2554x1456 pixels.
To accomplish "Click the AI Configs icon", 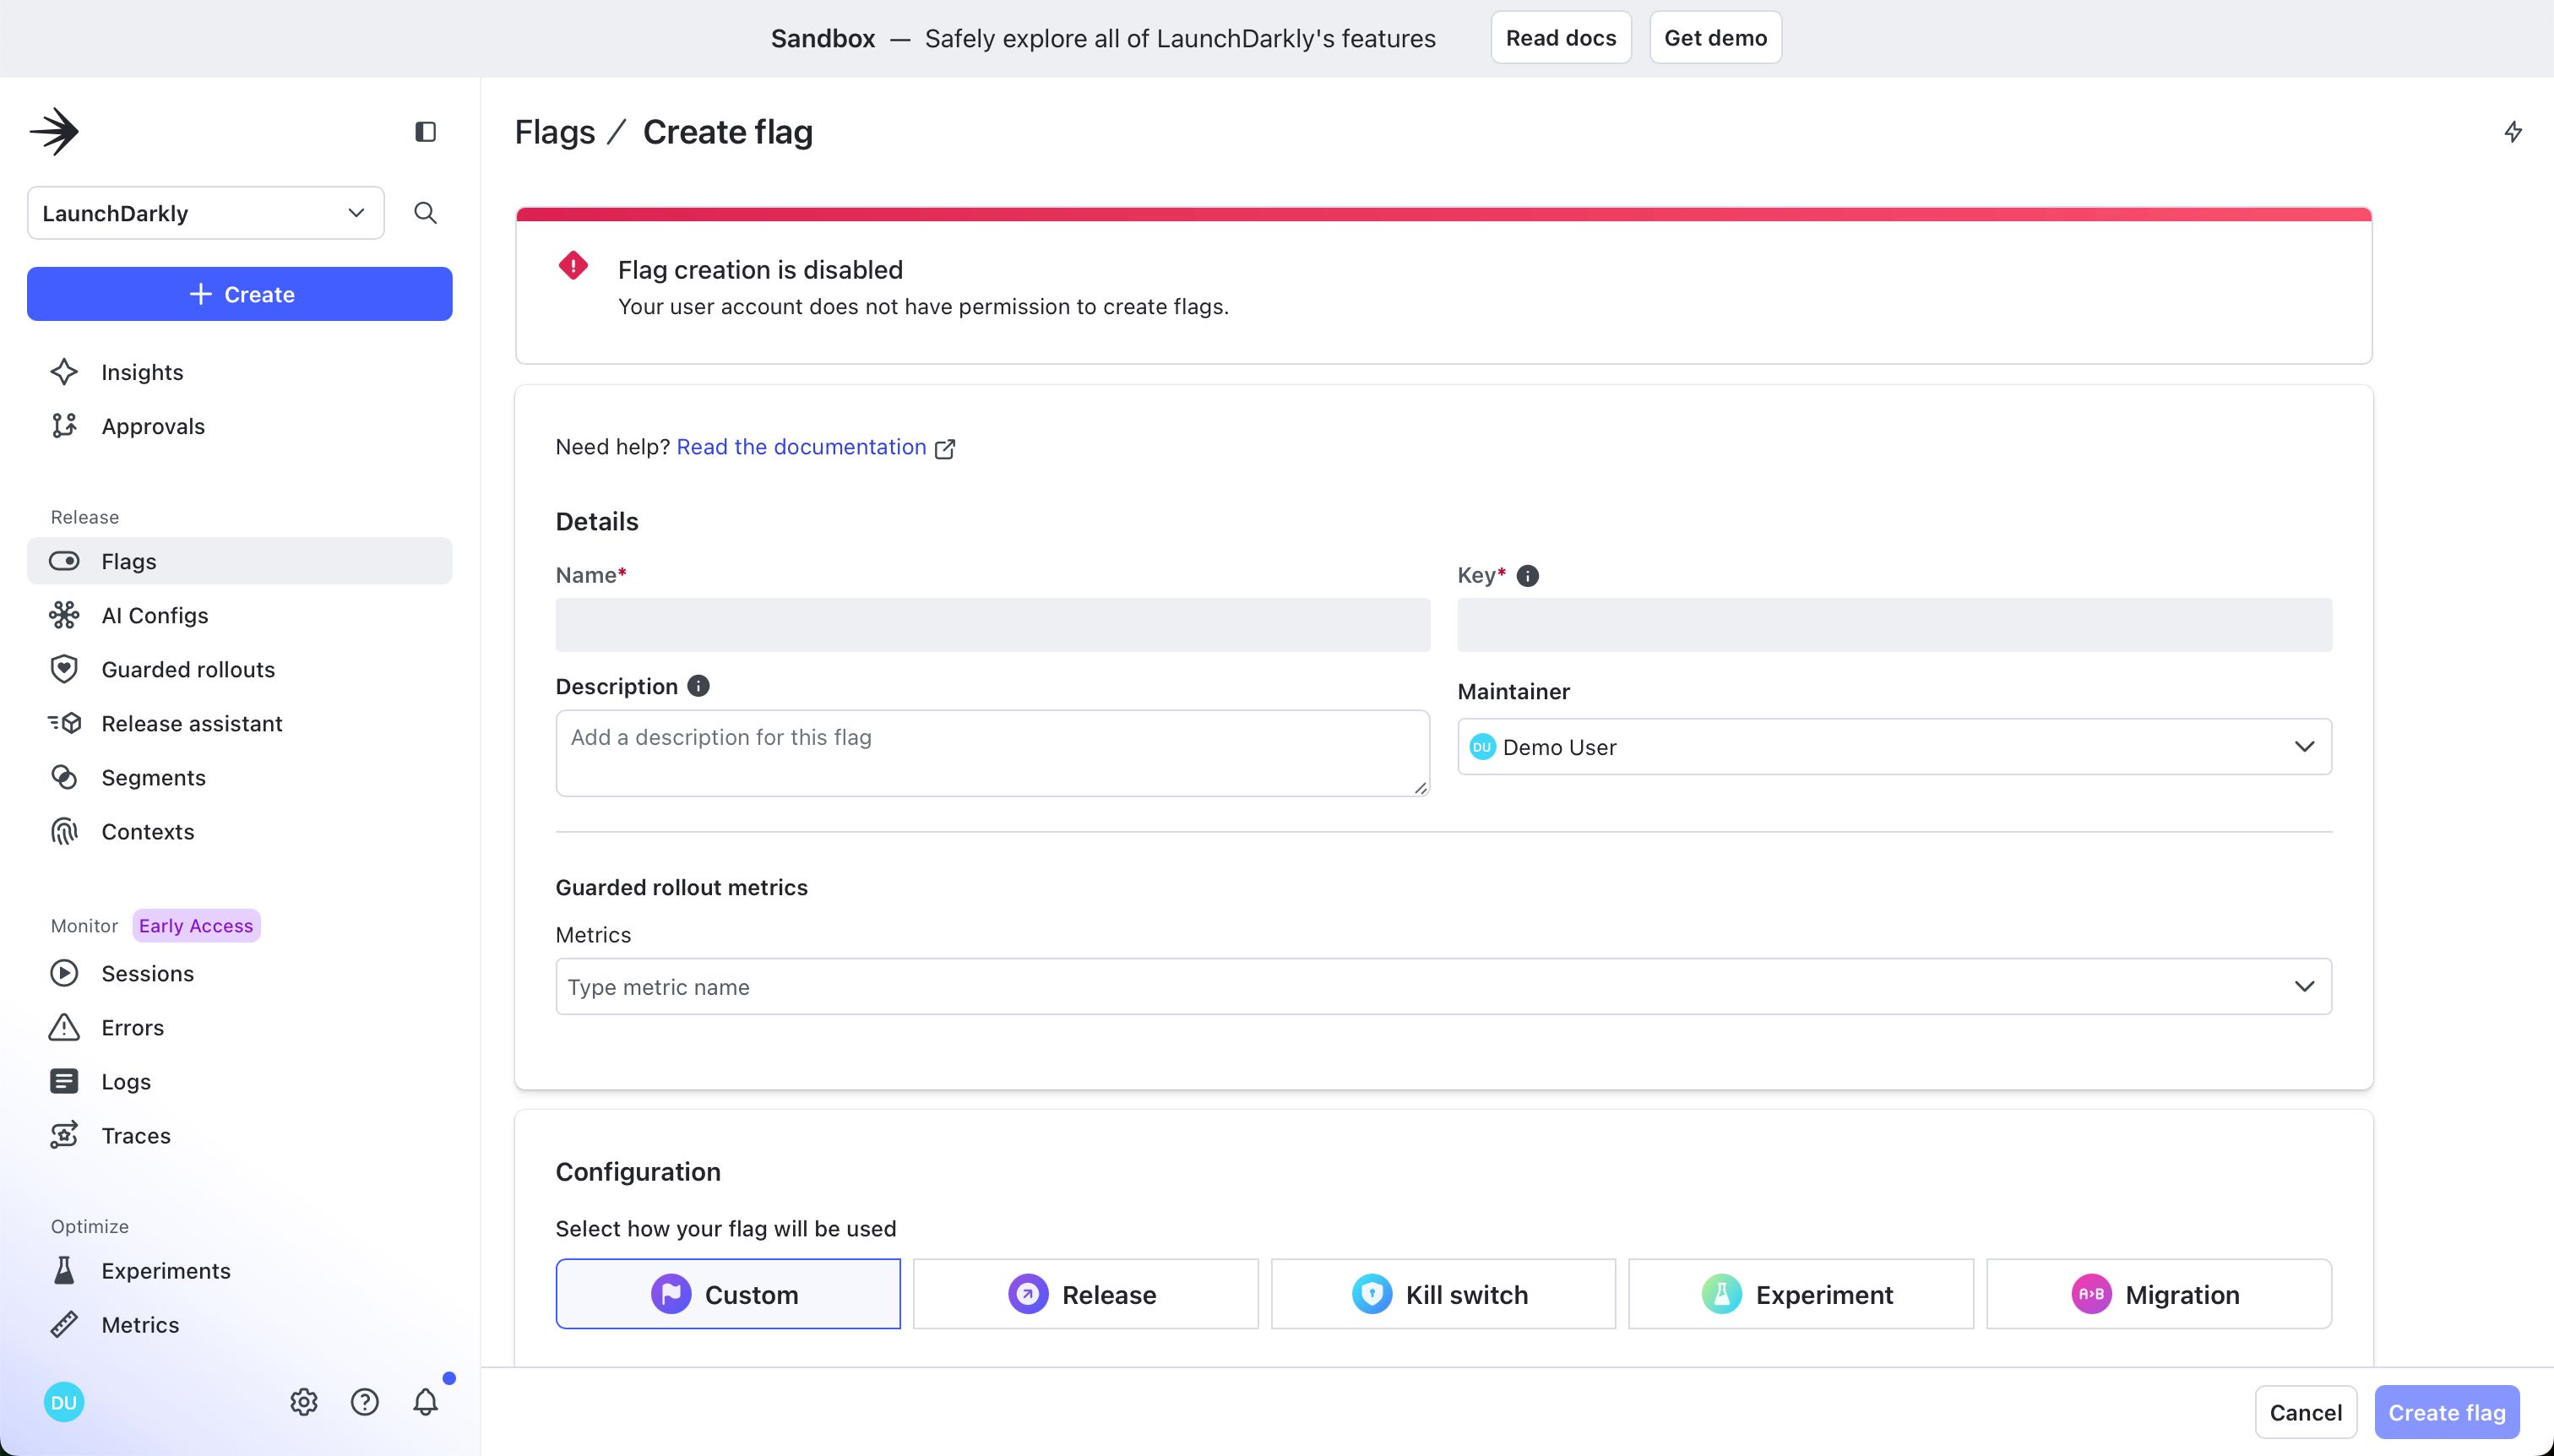I will point(64,615).
